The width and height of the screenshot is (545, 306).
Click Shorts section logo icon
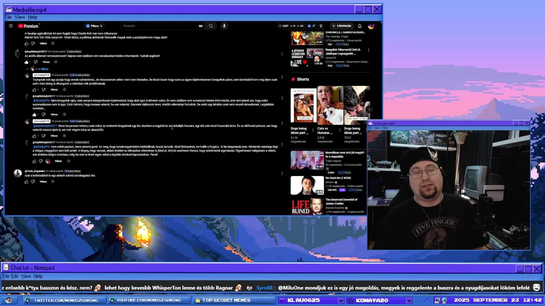pos(293,79)
